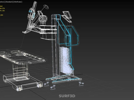Open the Standard viewport label menu
Screen dimensions: 134x100
click(9, 2)
